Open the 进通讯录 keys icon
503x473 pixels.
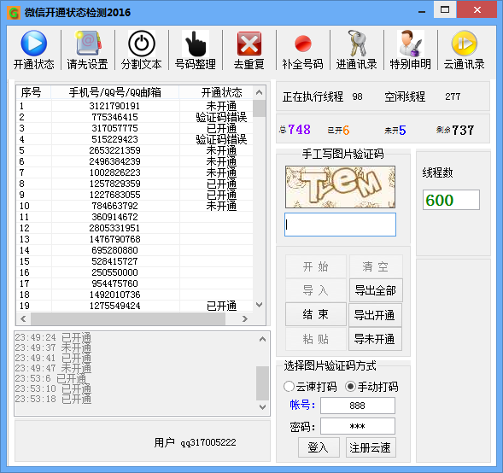[x=357, y=44]
